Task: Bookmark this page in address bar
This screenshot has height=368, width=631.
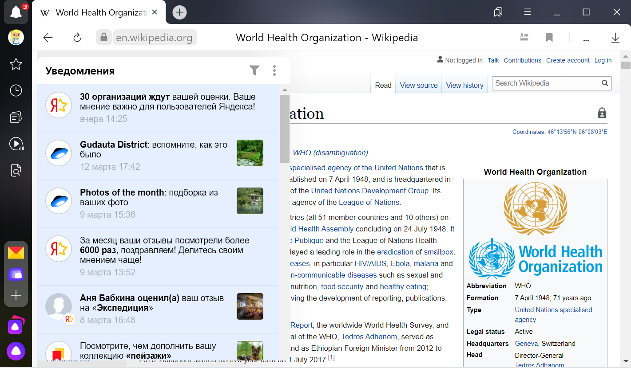Action: (549, 38)
